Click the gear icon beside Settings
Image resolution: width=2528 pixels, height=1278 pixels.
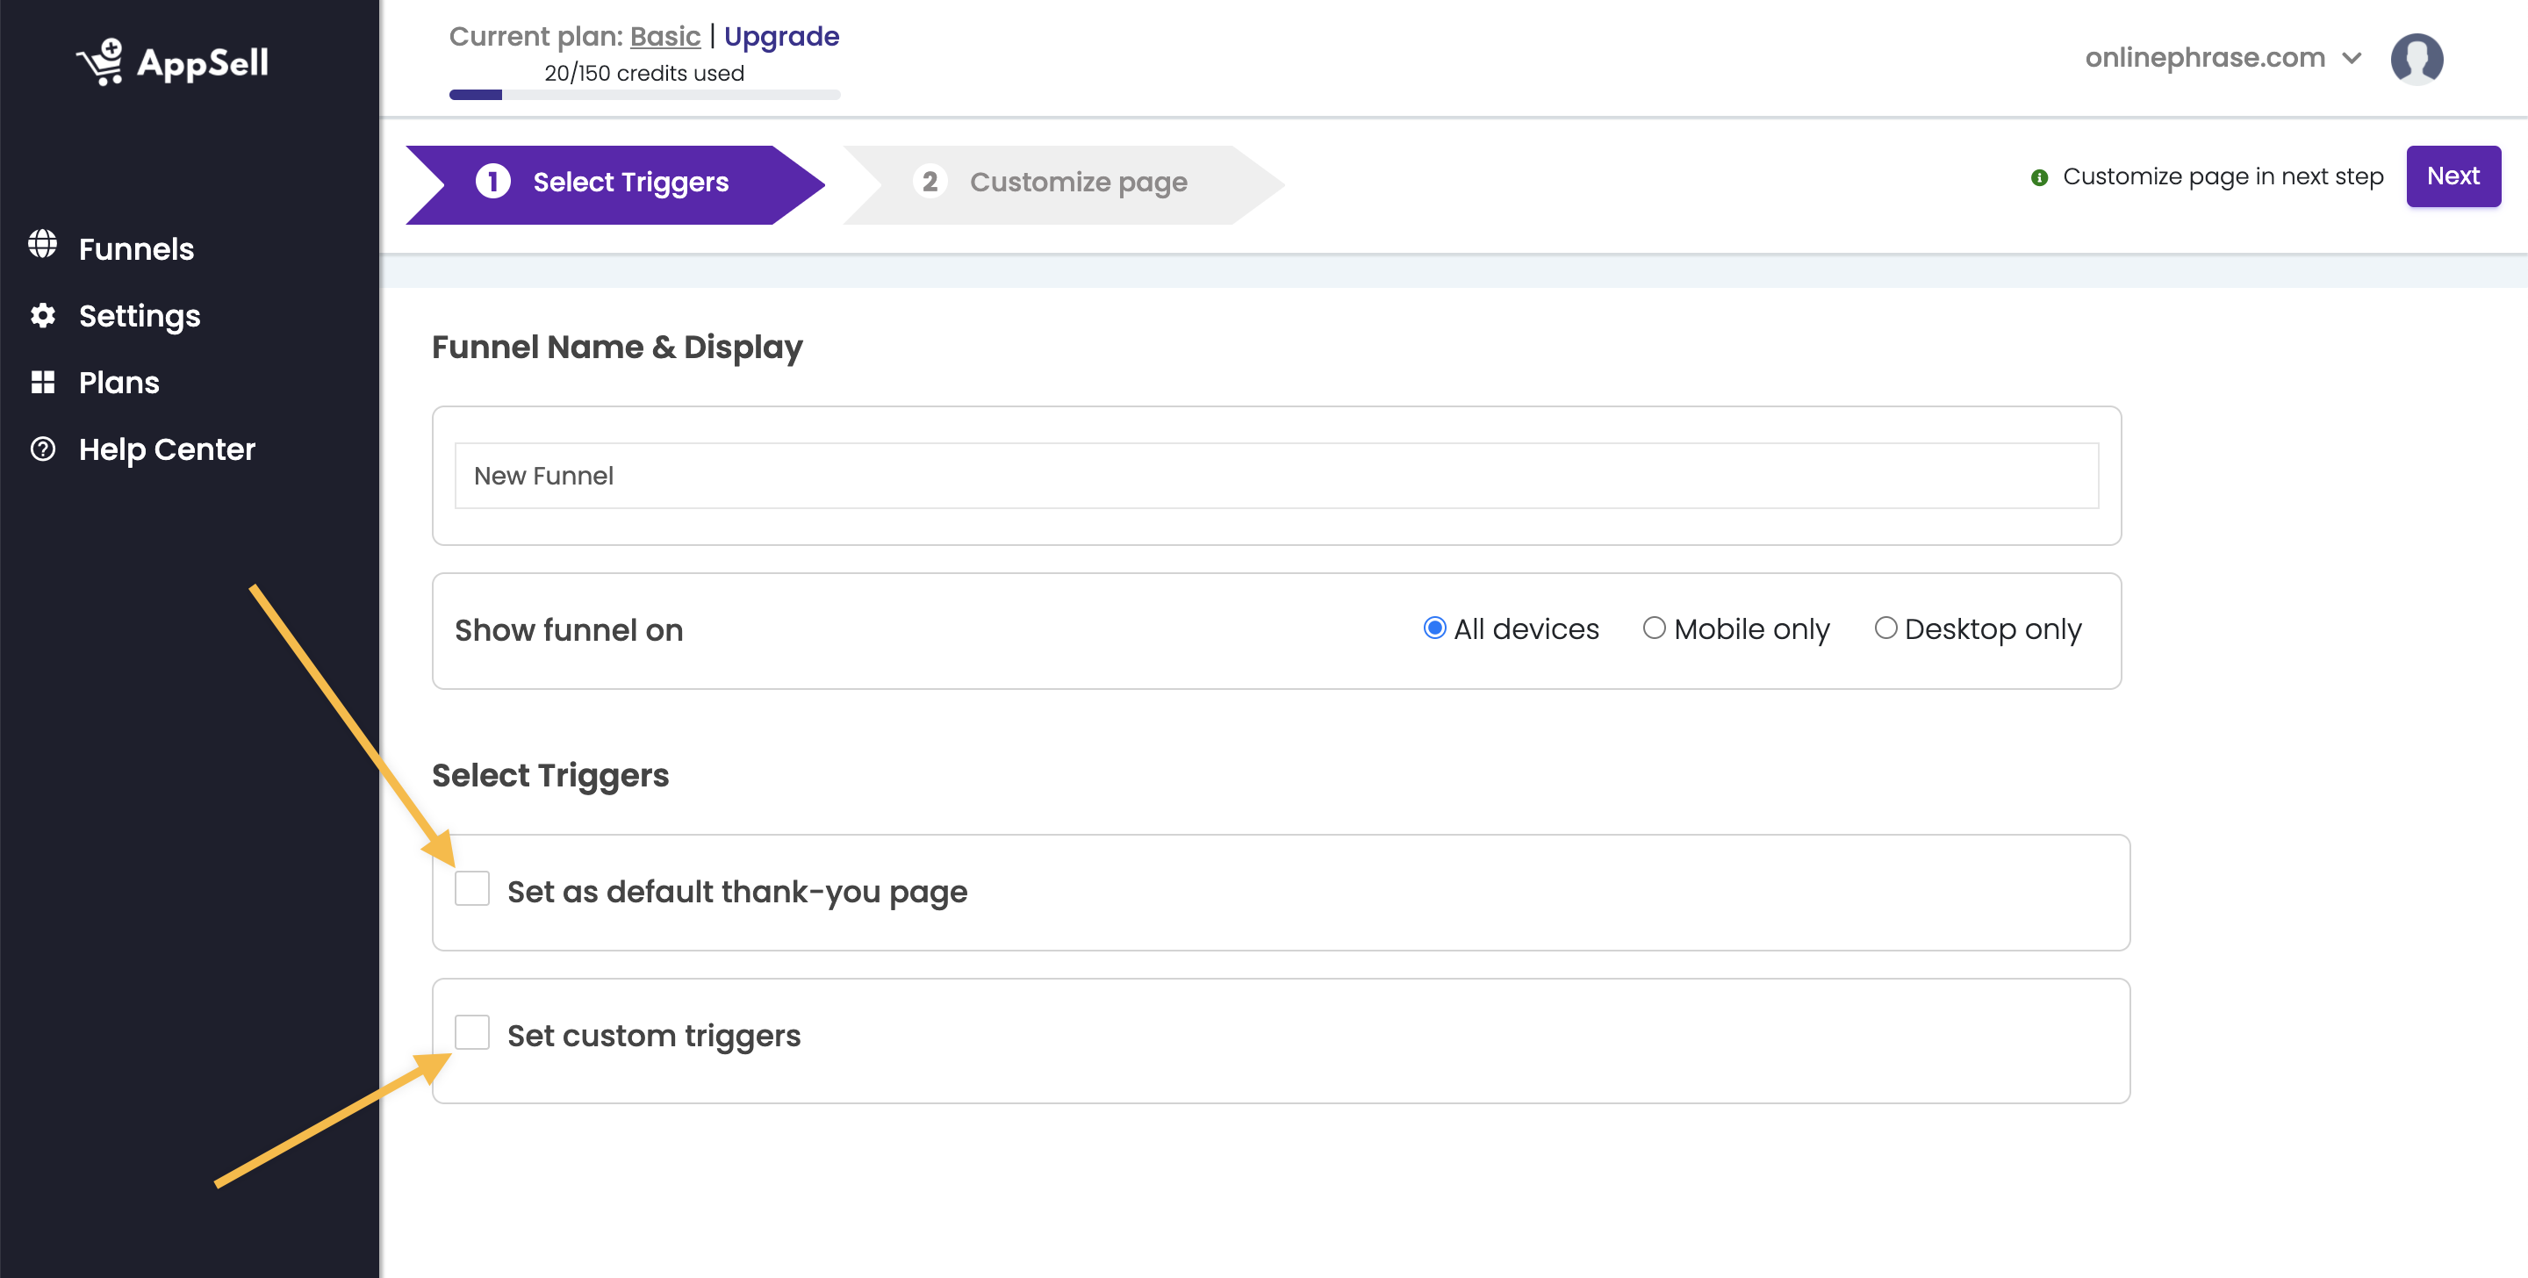tap(42, 315)
